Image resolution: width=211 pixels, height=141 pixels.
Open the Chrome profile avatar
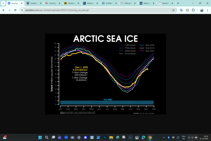click(x=202, y=10)
